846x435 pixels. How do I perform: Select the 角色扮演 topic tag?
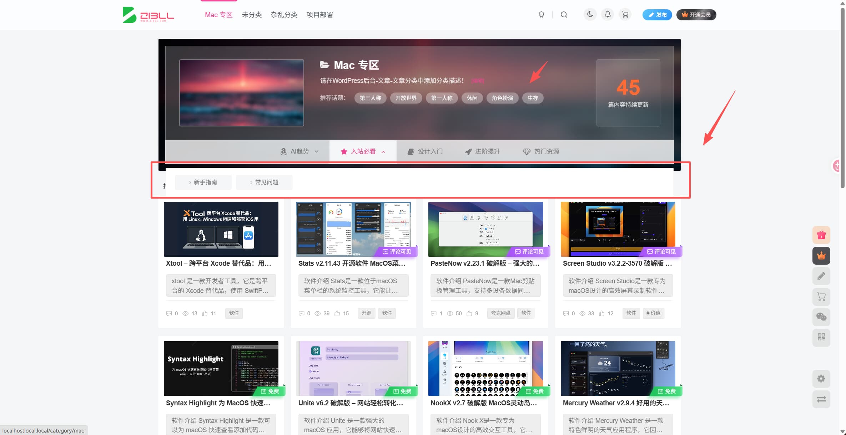coord(502,98)
